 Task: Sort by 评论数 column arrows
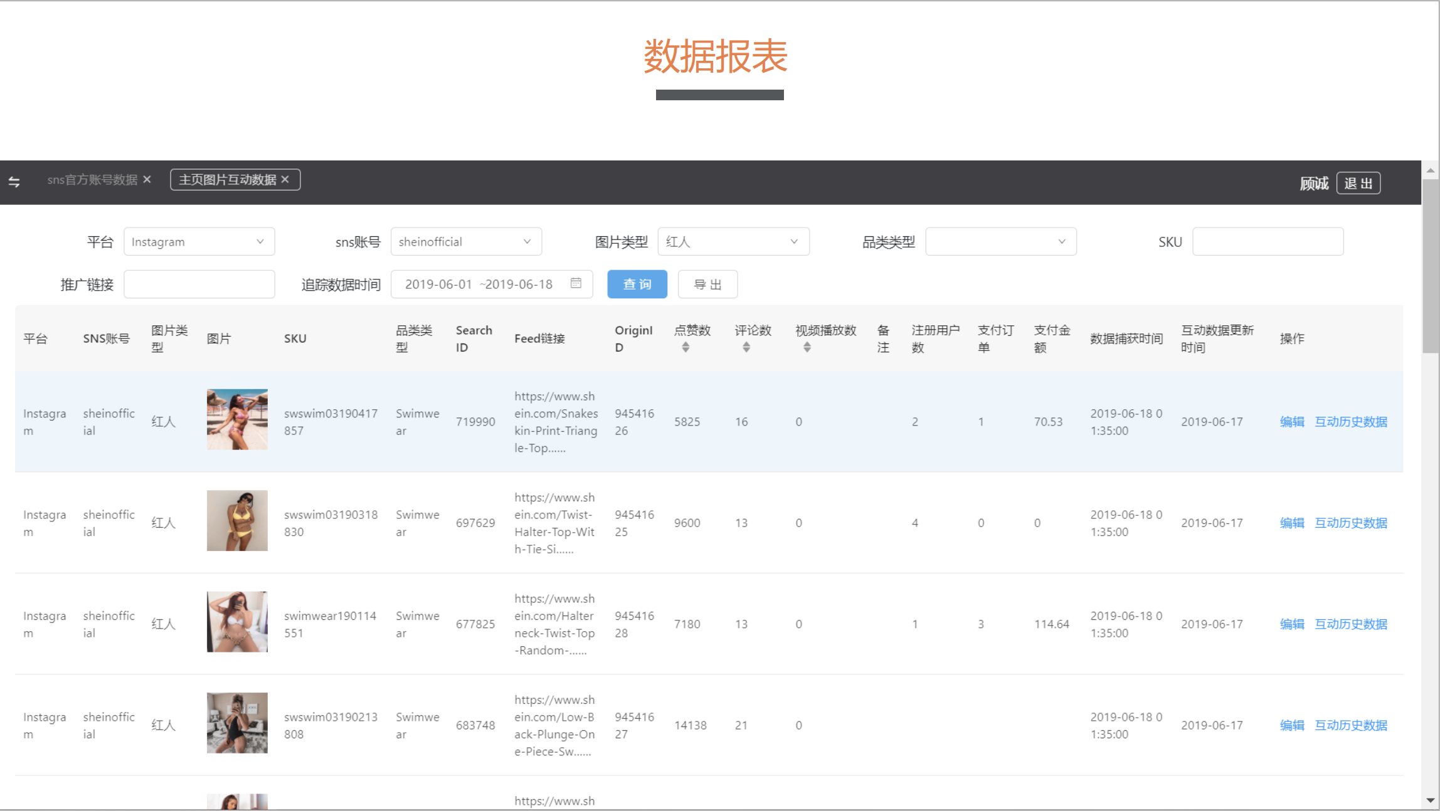[x=746, y=347]
